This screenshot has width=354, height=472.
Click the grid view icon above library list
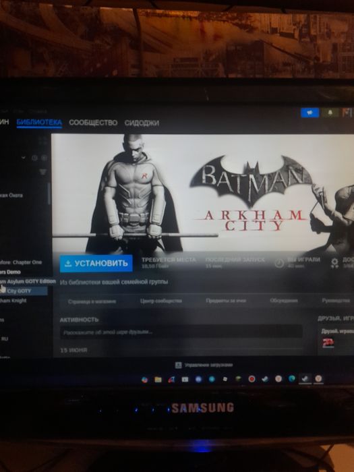point(42,140)
